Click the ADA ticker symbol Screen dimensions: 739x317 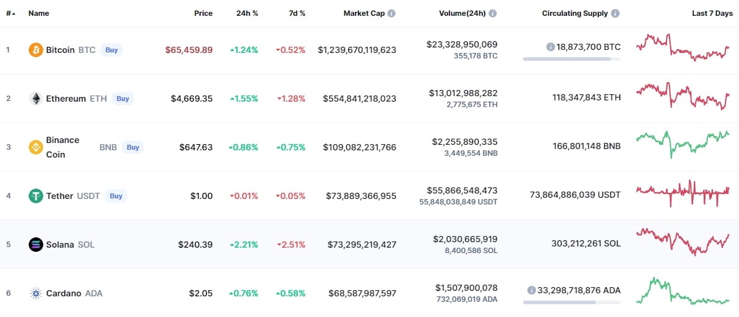point(94,293)
